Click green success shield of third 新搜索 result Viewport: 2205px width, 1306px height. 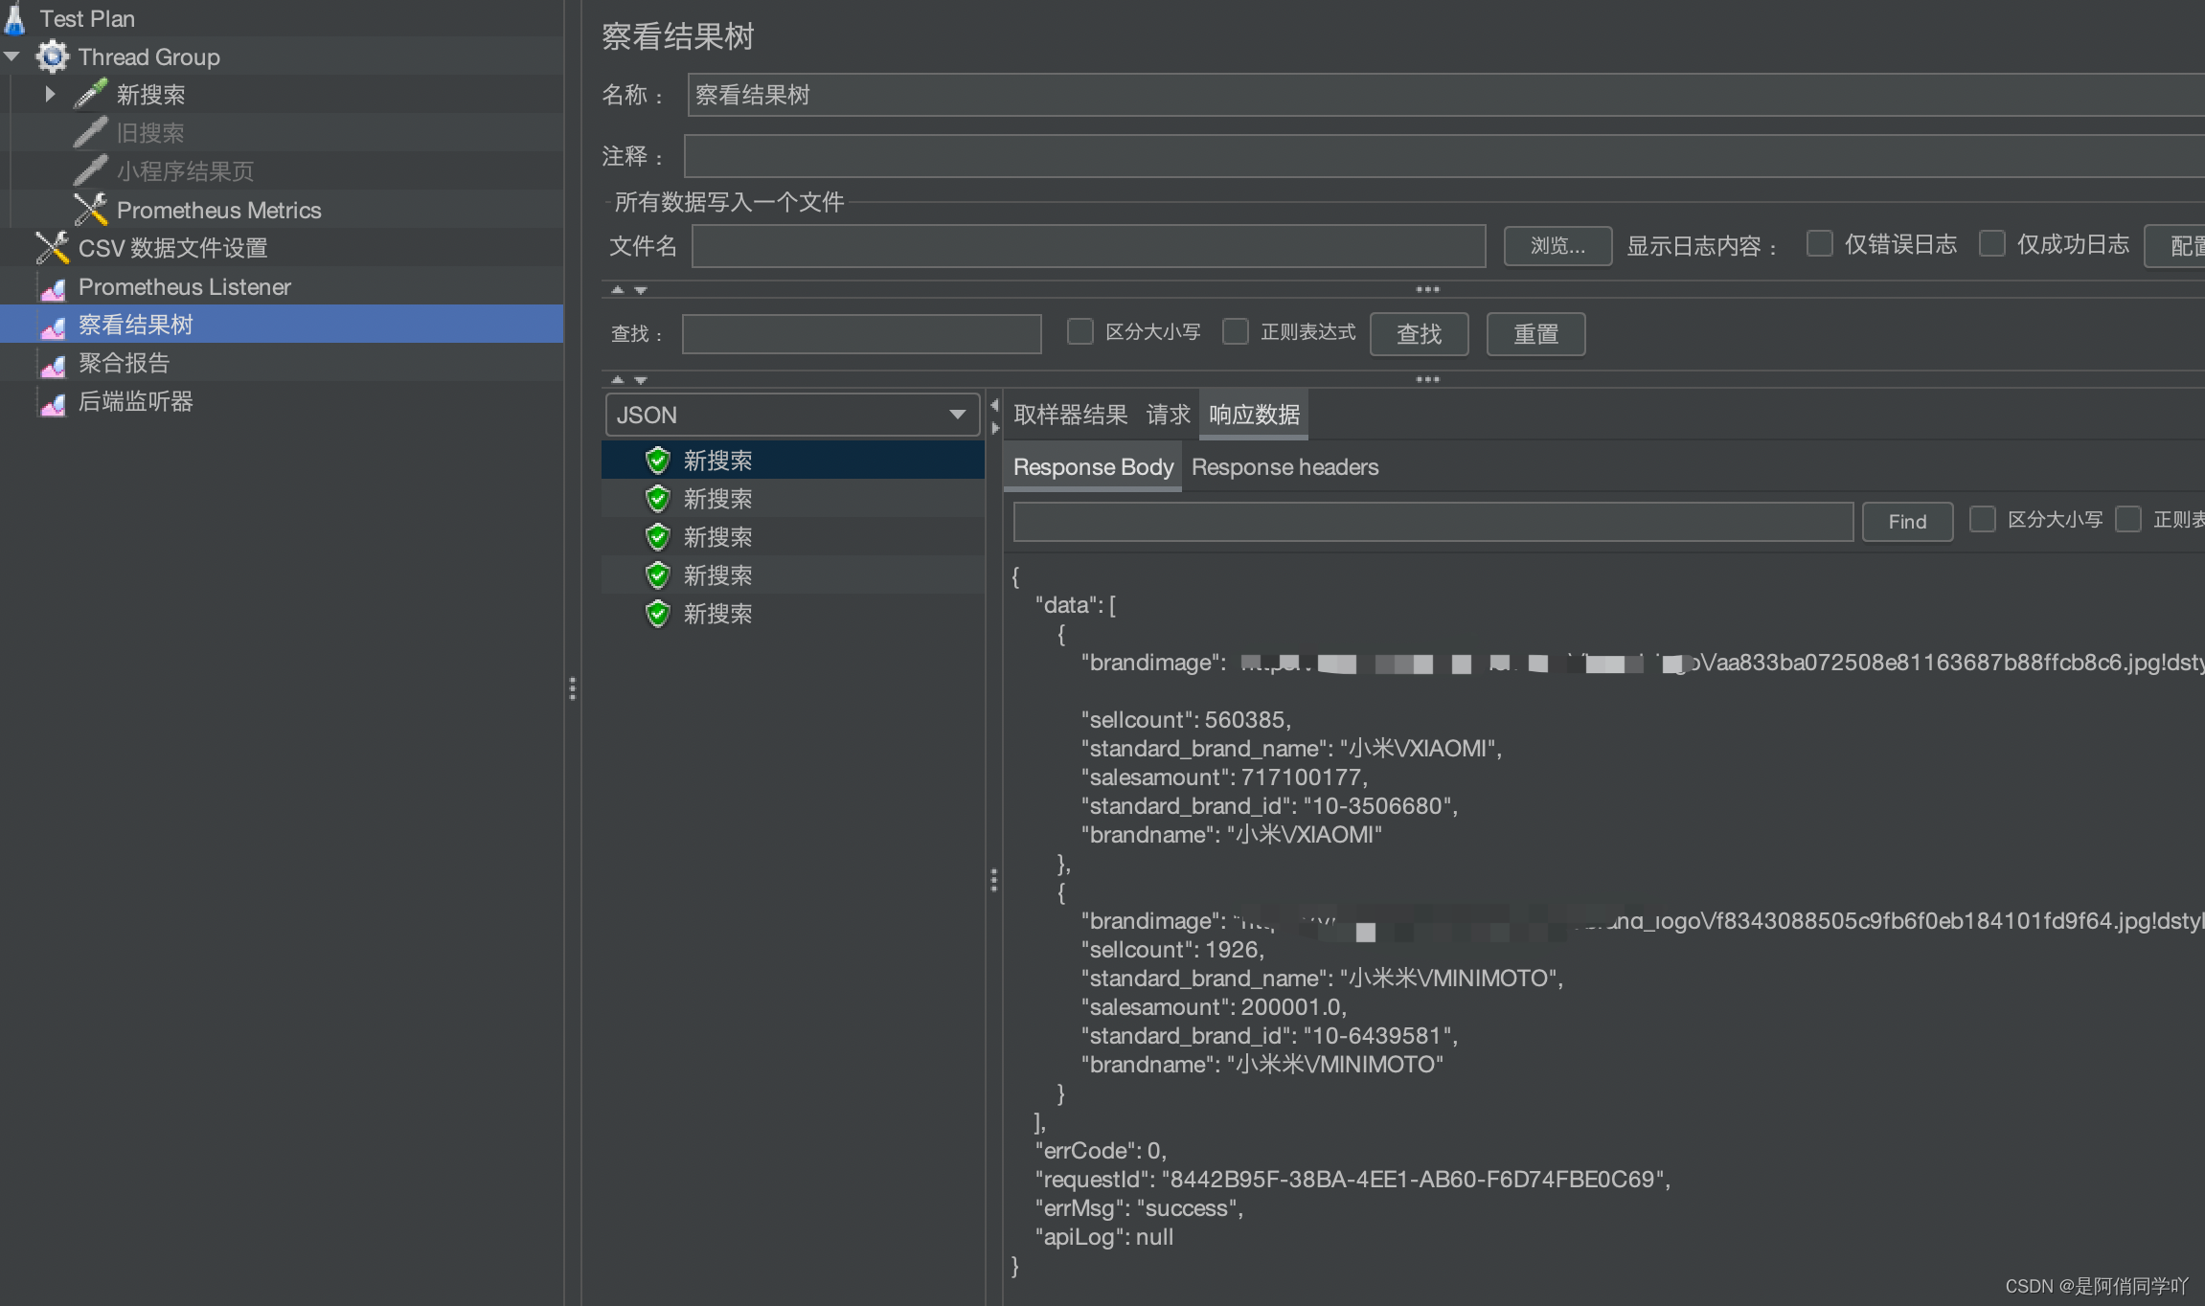[658, 537]
